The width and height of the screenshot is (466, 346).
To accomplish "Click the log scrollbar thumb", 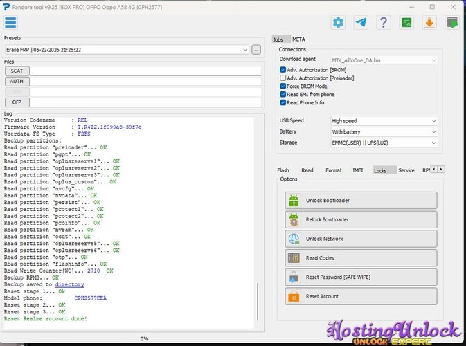I will point(258,302).
